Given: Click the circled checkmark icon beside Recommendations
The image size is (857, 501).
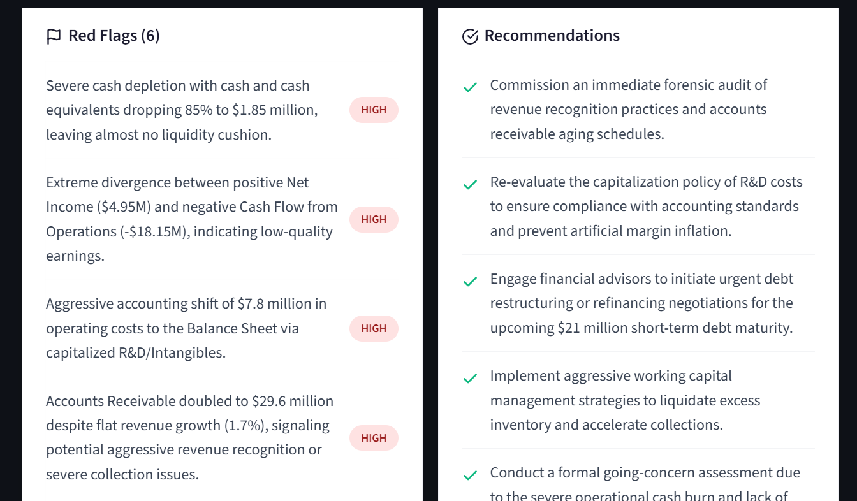Looking at the screenshot, I should [x=470, y=36].
